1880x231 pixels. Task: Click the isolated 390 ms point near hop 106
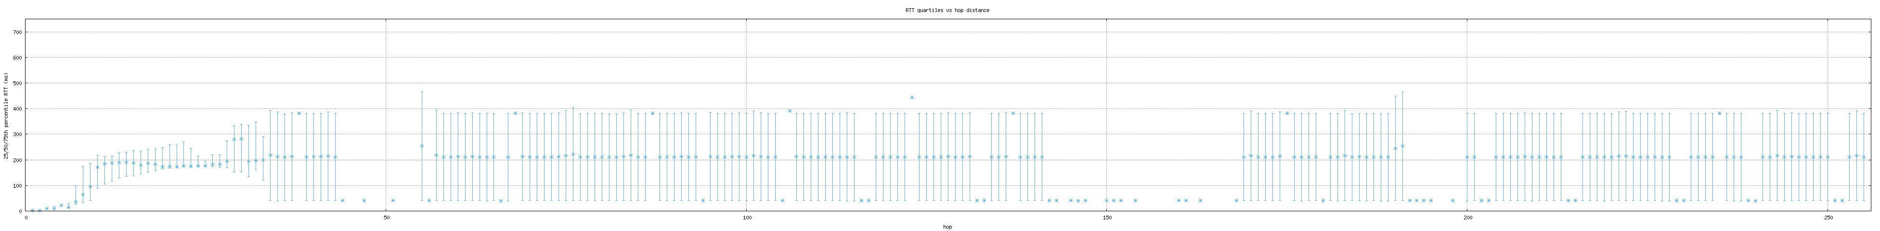pos(789,111)
